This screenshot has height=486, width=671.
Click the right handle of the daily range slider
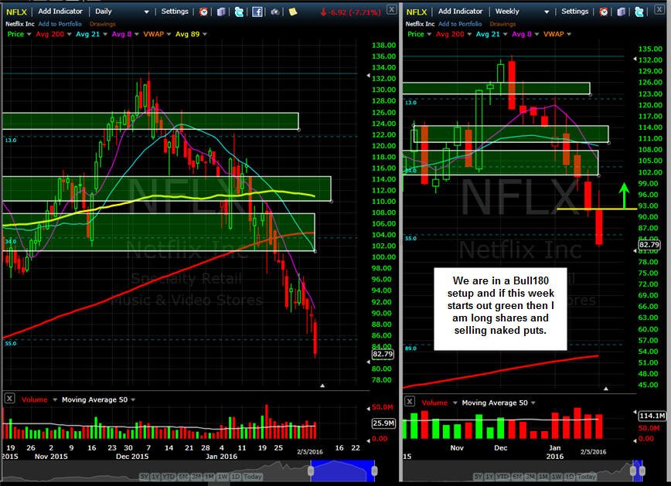pyautogui.click(x=374, y=471)
